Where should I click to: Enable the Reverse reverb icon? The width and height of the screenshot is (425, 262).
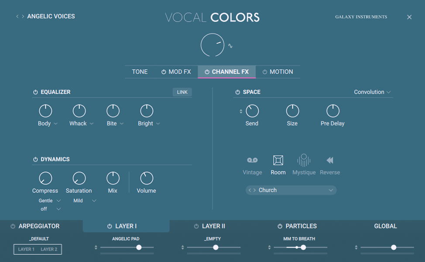pyautogui.click(x=329, y=161)
